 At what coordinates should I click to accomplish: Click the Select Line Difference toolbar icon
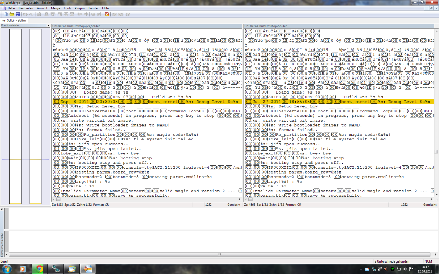39,14
